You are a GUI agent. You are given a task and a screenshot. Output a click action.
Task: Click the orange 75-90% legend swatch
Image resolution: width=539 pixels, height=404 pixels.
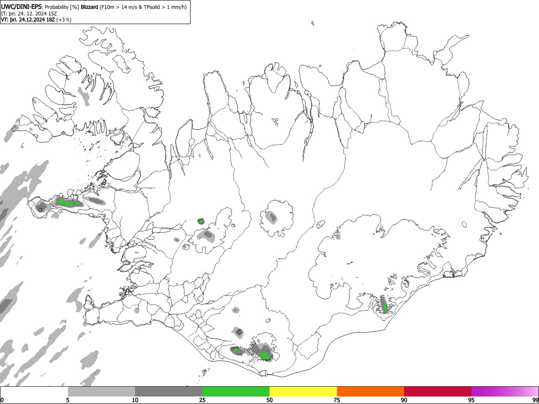(x=371, y=392)
